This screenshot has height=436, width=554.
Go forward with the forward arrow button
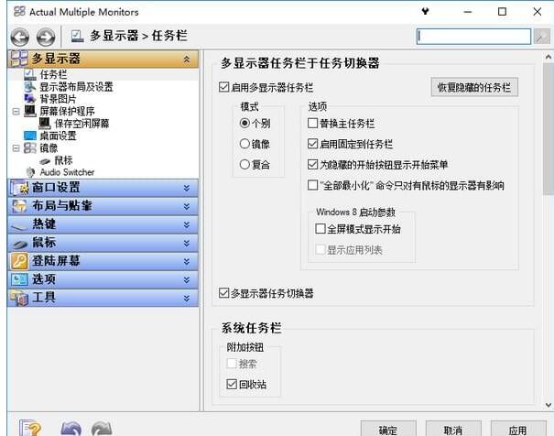pos(46,37)
